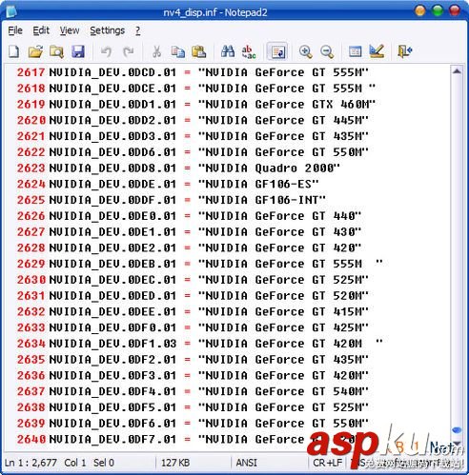Click the scrollbar up arrow
This screenshot has width=469, height=475.
pos(457,71)
